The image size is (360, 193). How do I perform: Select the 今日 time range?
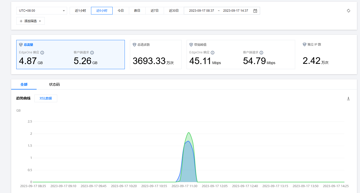121,11
